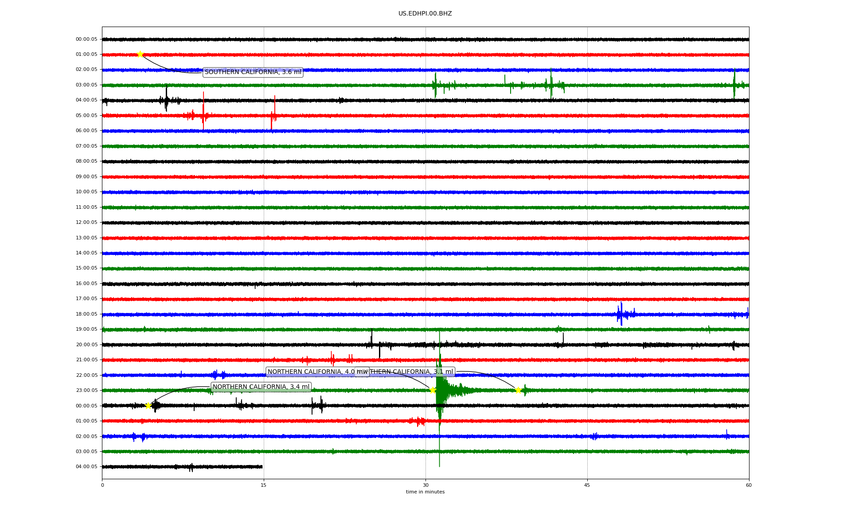Click the 60-minute tick label on the x-axis

point(748,485)
